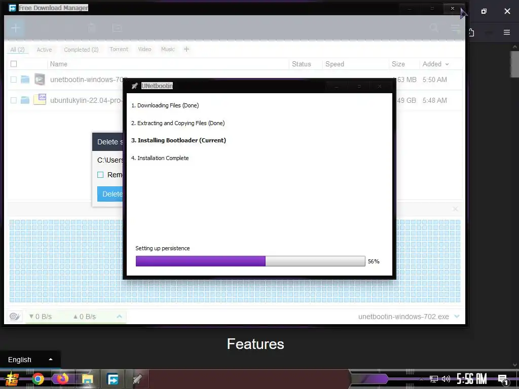Screen dimensions: 519x389
Task: Sort downloads by Status column header
Action: pyautogui.click(x=301, y=64)
